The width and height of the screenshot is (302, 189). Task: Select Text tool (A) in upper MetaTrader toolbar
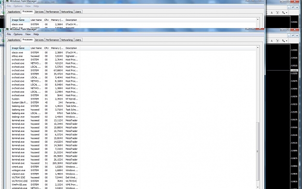point(272,13)
